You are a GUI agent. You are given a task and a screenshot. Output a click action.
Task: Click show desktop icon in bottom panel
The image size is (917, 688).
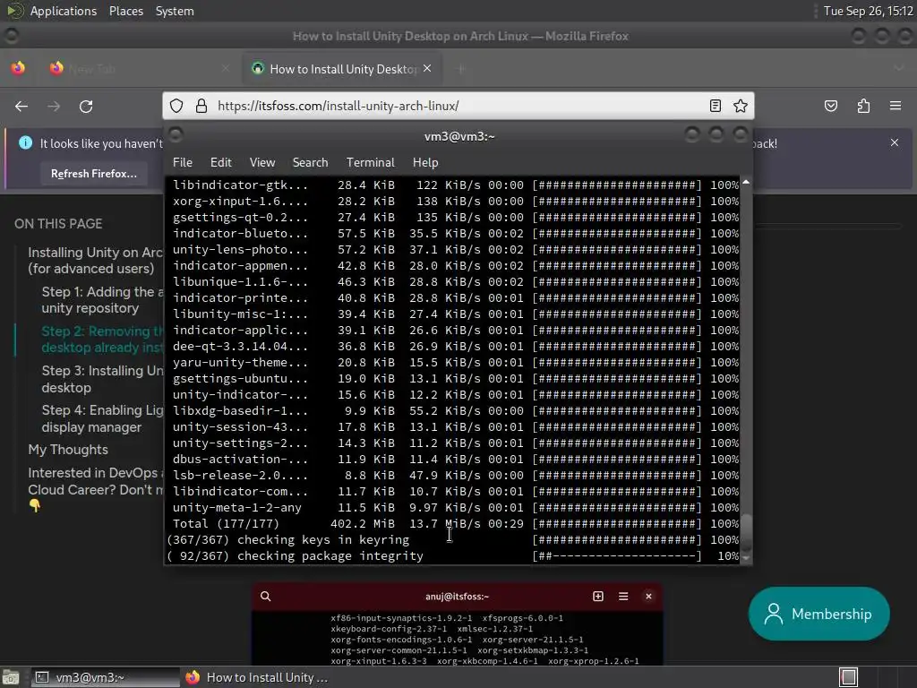pyautogui.click(x=11, y=678)
